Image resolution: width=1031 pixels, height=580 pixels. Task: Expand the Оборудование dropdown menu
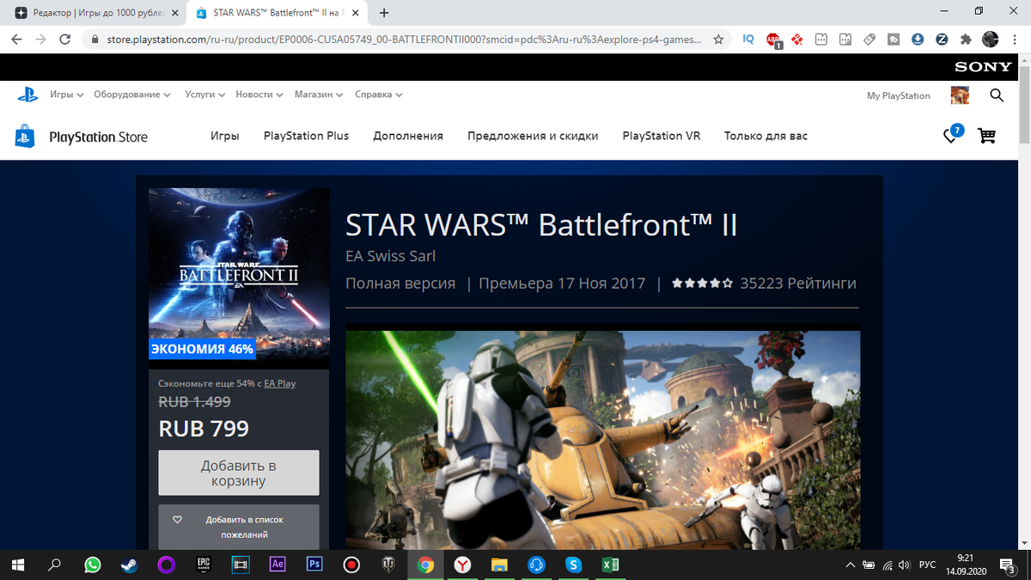point(132,95)
